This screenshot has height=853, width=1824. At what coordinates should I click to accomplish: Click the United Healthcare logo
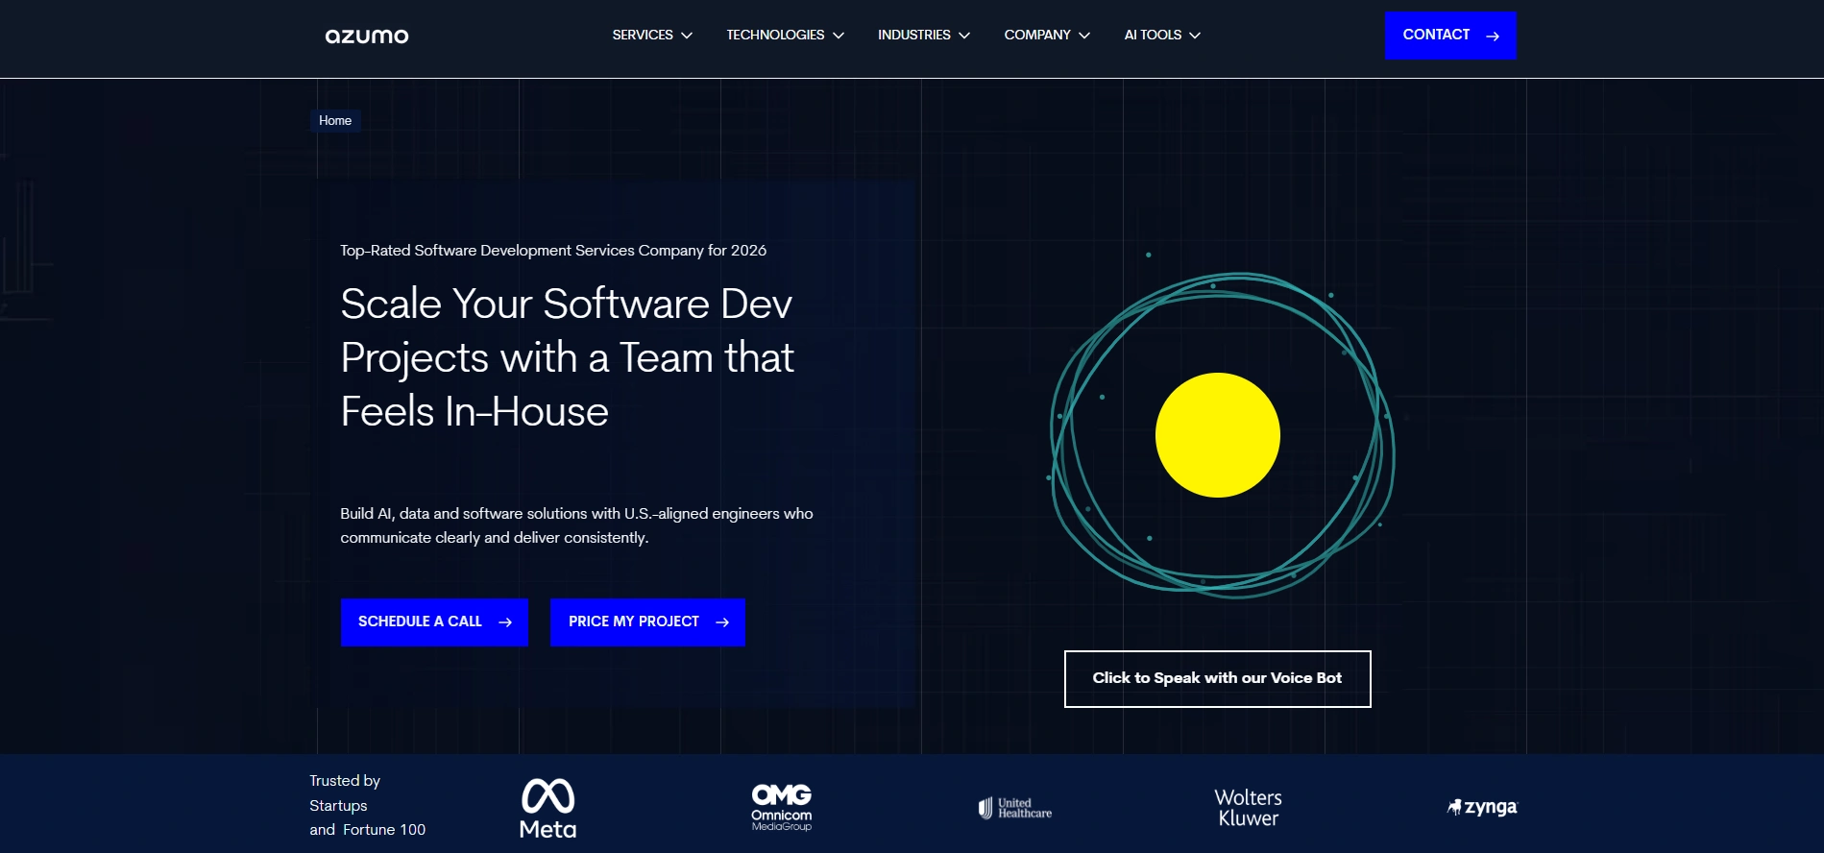coord(1015,808)
